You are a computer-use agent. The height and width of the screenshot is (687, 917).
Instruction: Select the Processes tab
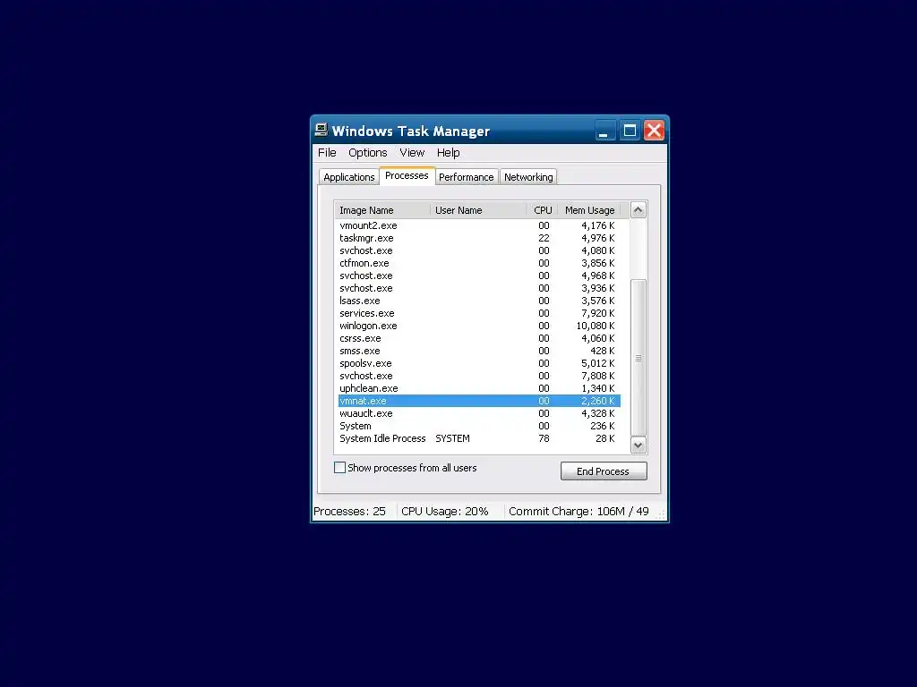tap(407, 175)
